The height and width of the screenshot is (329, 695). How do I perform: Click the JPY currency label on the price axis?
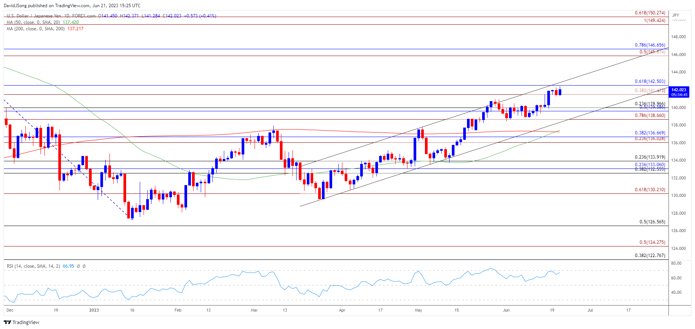point(676,15)
